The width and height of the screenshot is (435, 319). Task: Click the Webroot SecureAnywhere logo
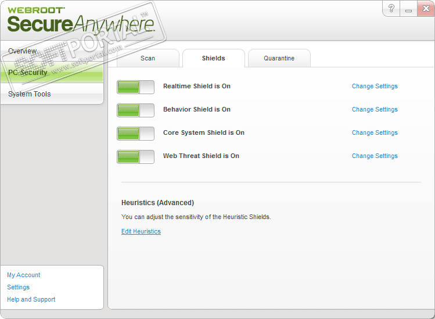coord(81,20)
